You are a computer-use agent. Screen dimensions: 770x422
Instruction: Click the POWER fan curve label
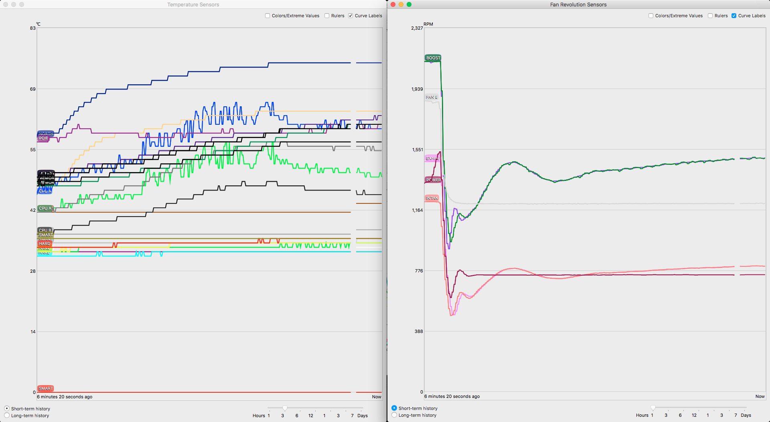pyautogui.click(x=433, y=180)
